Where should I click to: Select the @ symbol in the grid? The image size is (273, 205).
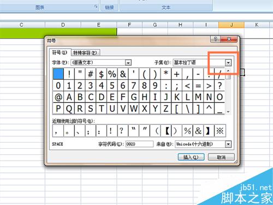(58, 97)
